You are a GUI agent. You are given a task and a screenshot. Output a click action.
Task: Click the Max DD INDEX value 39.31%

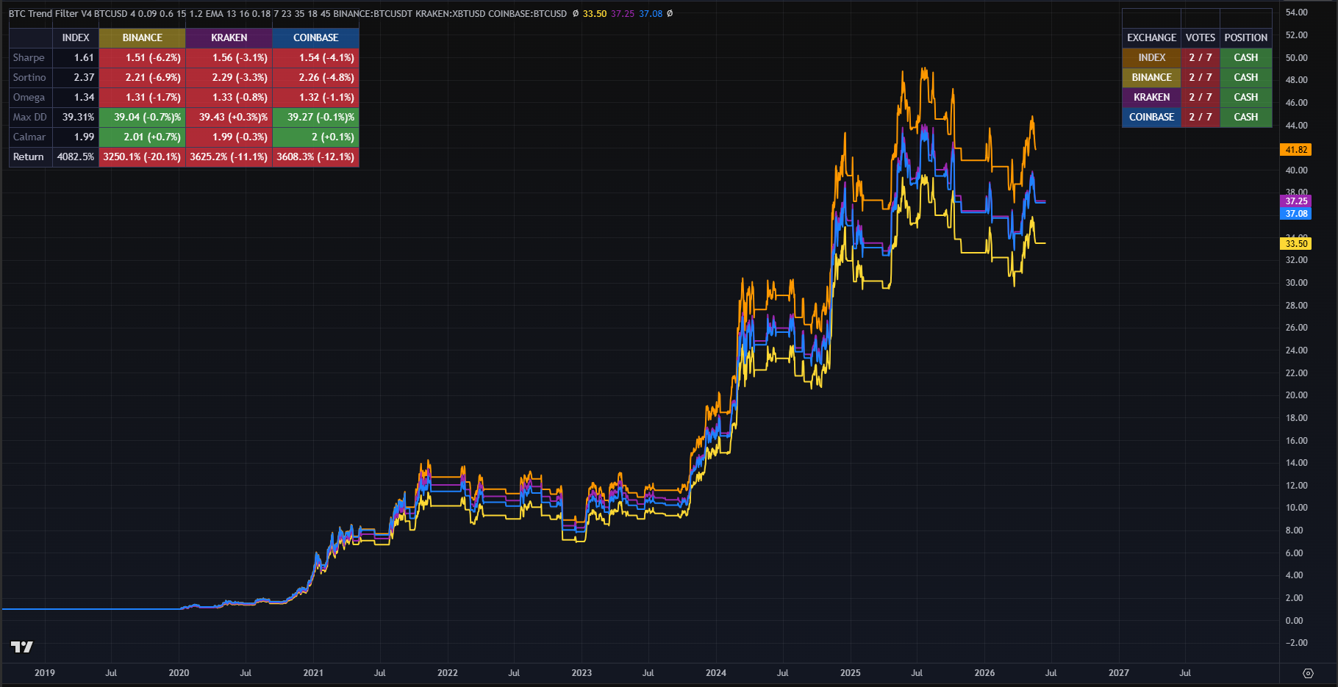pos(76,117)
